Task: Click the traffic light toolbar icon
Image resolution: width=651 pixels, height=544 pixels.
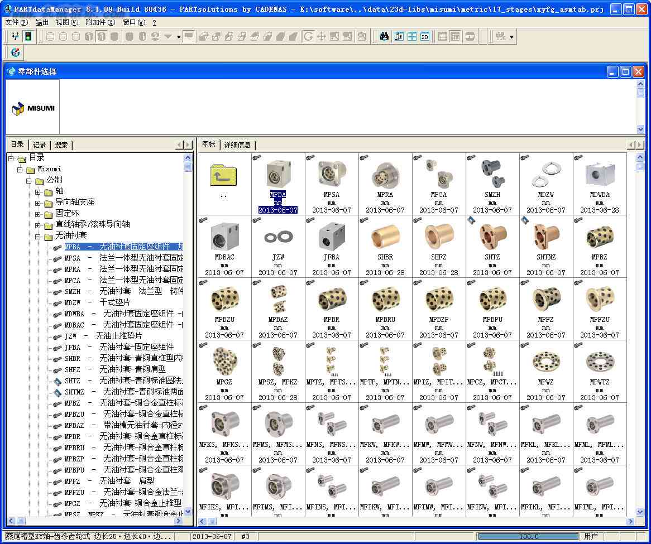Action: coord(28,36)
